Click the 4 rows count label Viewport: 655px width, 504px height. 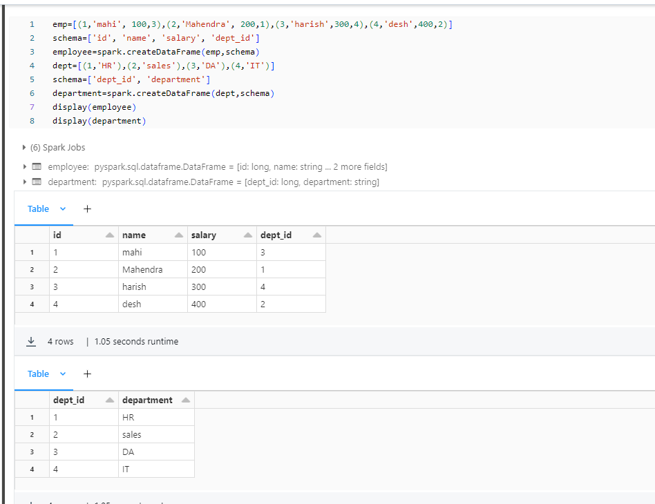point(61,342)
